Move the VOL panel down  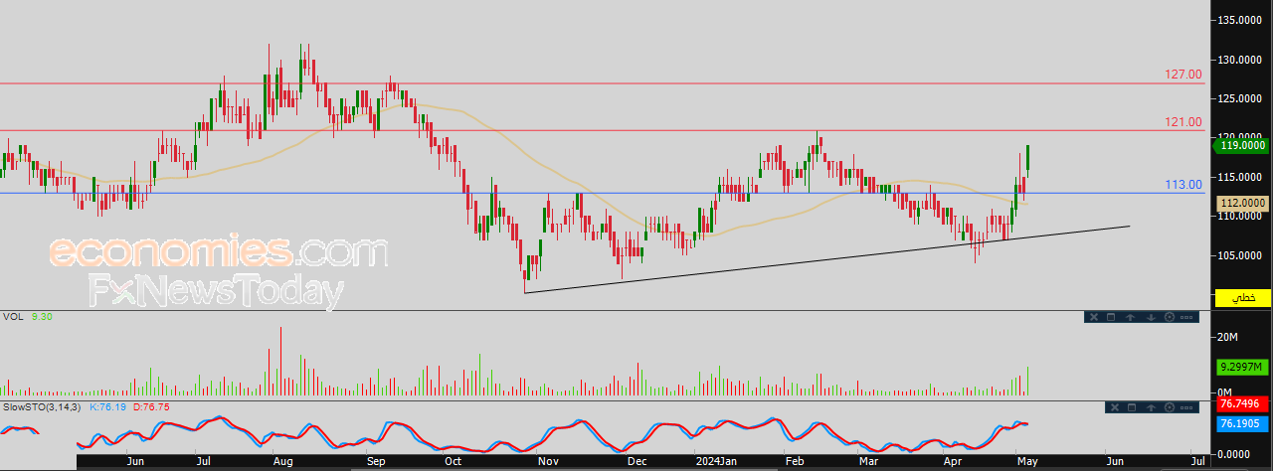tap(1151, 317)
